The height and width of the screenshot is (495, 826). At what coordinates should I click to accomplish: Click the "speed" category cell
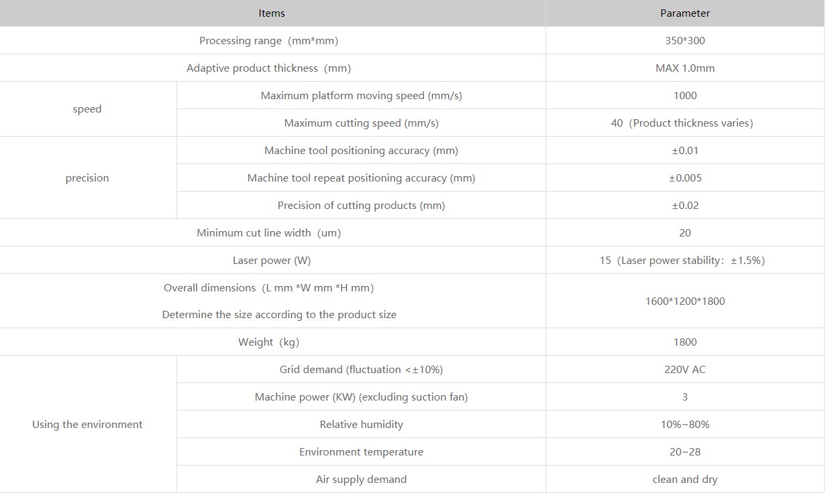(87, 109)
